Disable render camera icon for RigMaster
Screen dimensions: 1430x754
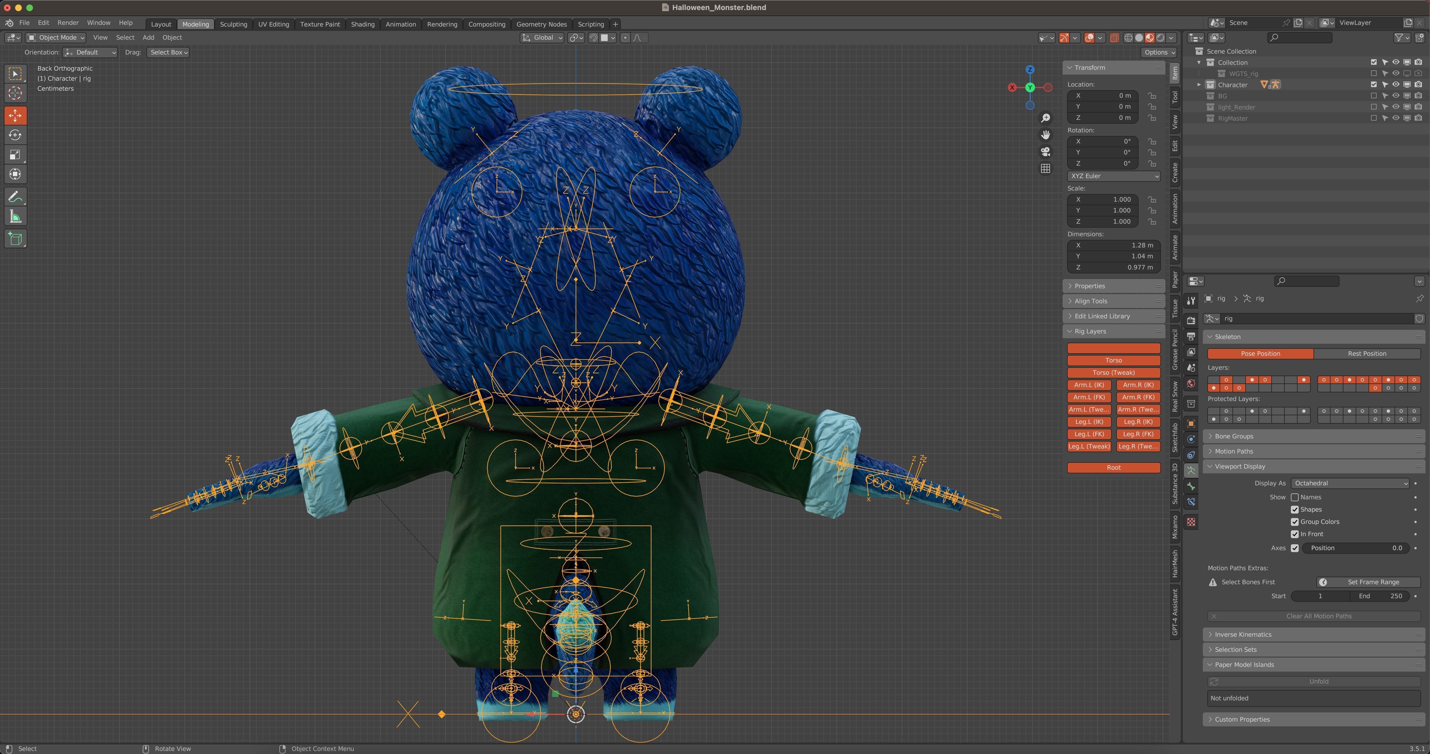click(1418, 118)
